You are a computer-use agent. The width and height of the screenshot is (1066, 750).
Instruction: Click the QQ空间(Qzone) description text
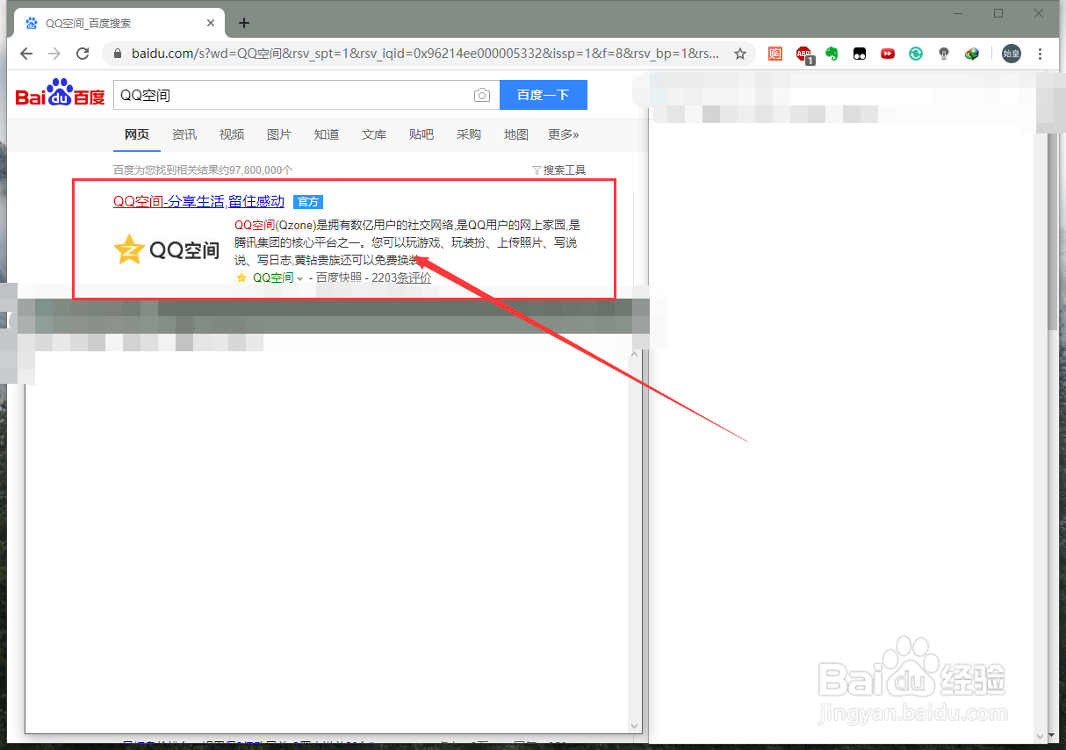tap(407, 242)
